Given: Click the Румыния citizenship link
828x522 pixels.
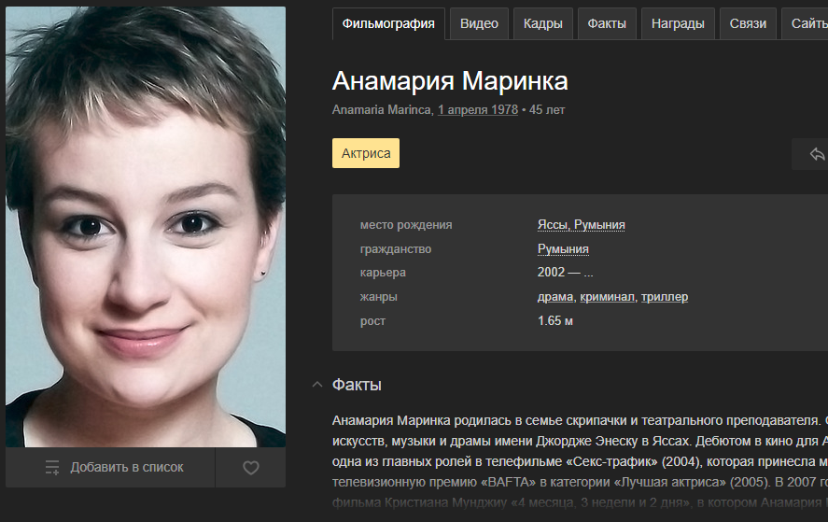Looking at the screenshot, I should tap(563, 248).
